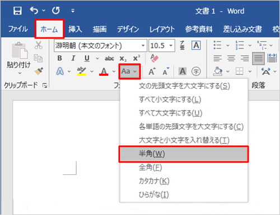
Task: Toggle Superscript formatting
Action: pyautogui.click(x=137, y=58)
